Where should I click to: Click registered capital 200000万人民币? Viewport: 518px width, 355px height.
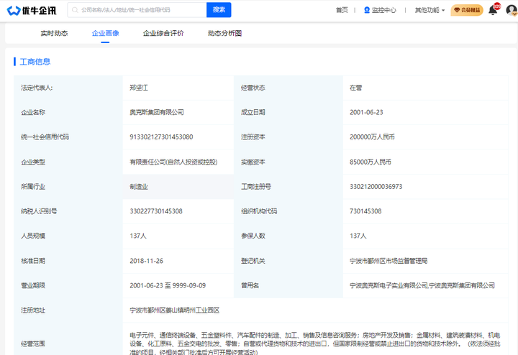coord(373,137)
